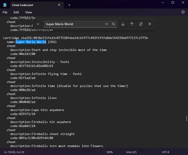This screenshot has height=155, width=188.
Task: Add a new tab with plus
Action: 69,5
